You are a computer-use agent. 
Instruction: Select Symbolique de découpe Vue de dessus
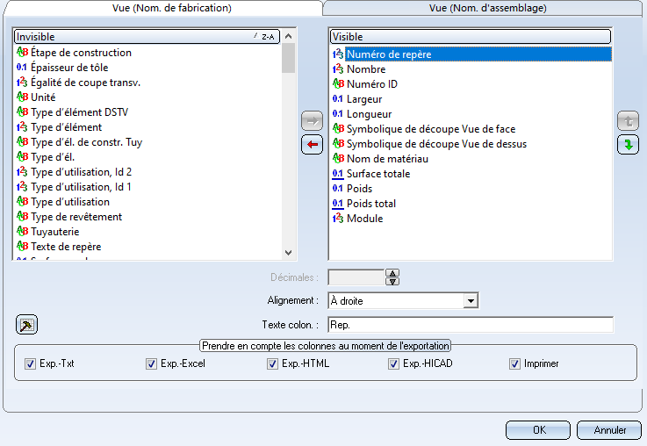click(x=436, y=144)
